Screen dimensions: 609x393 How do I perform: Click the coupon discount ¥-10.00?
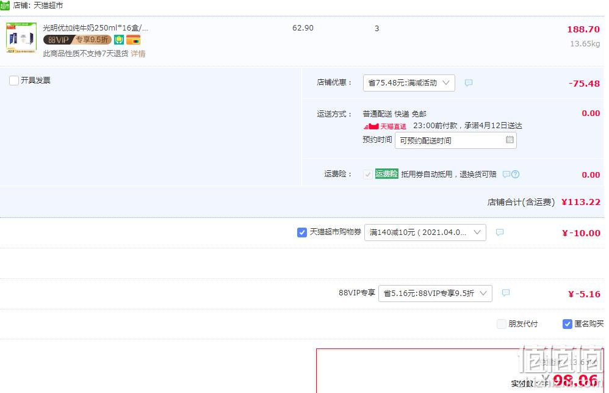581,233
